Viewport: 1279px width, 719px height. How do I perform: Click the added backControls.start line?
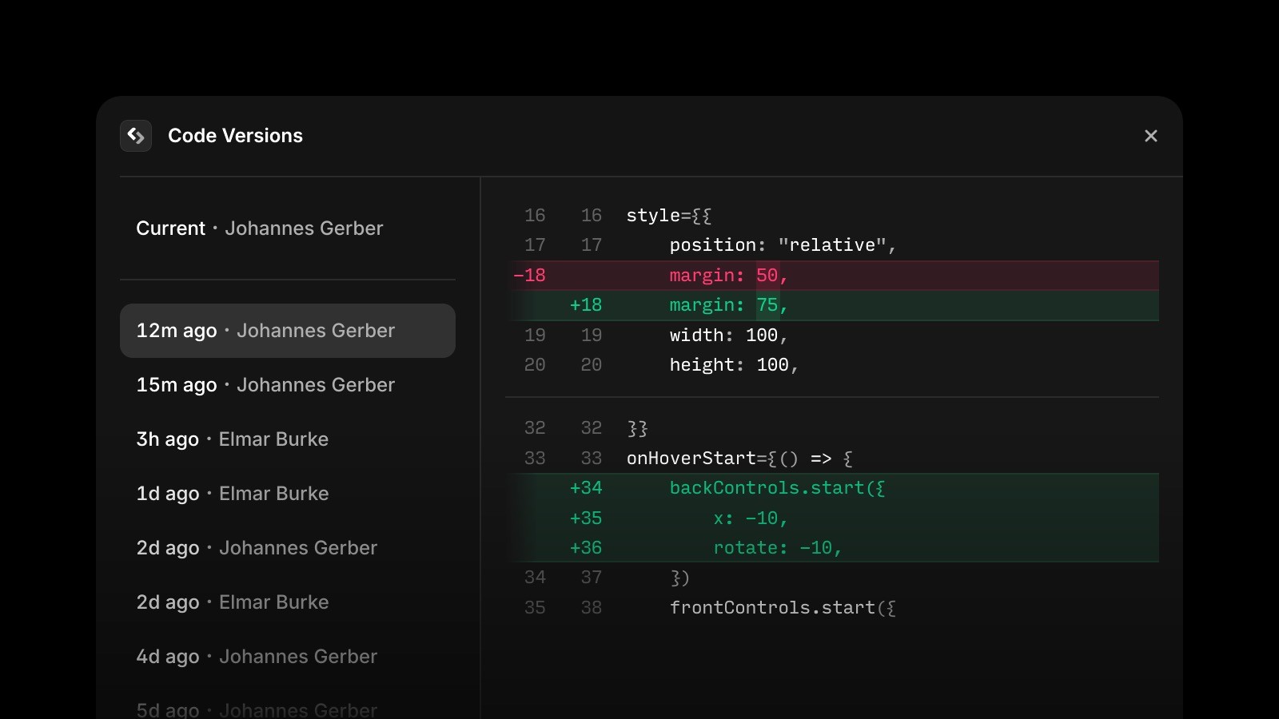click(x=776, y=488)
